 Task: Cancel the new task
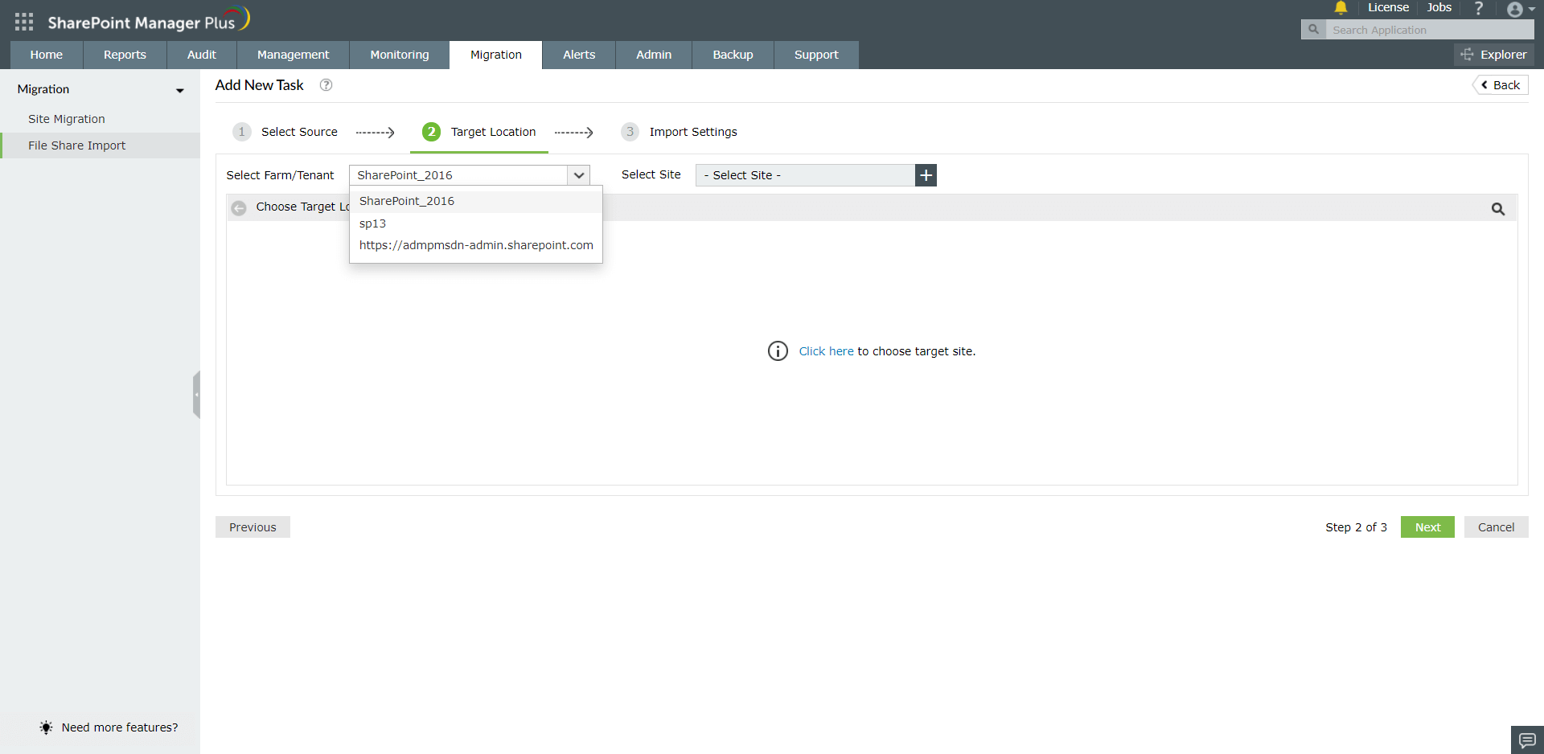[1496, 527]
